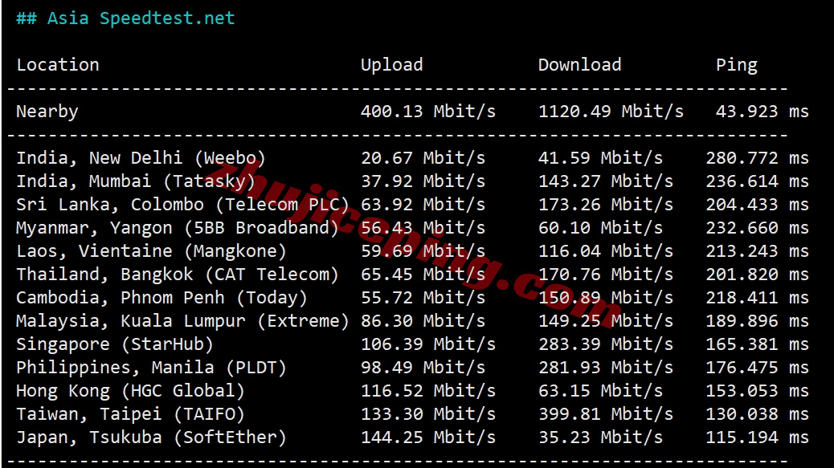This screenshot has height=468, width=834.
Task: Click the Asia Speedtest.net heading
Action: pos(125,18)
